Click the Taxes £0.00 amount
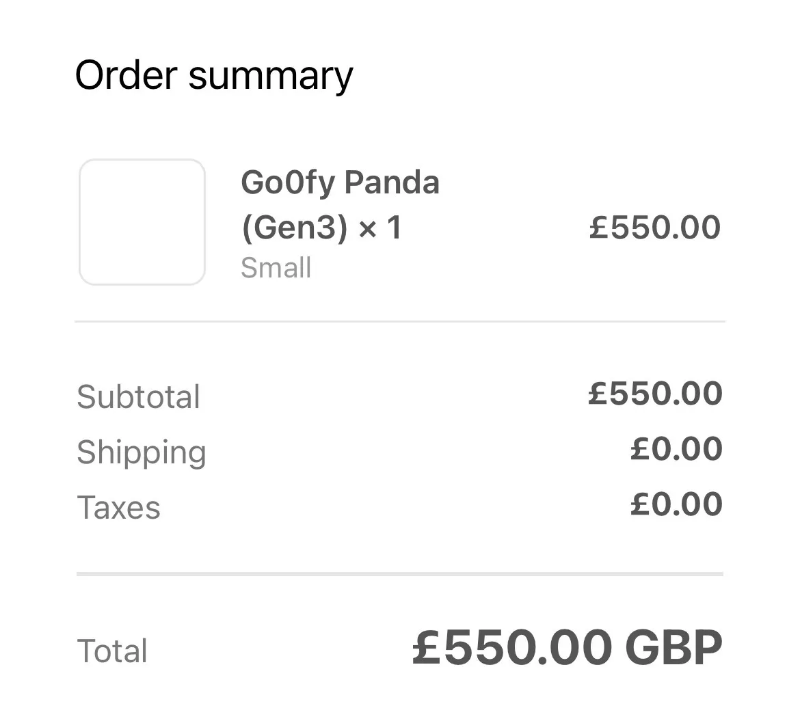Image resolution: width=800 pixels, height=721 pixels. 676,504
